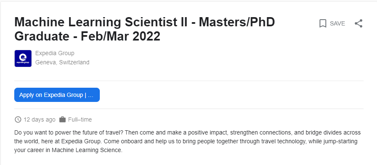Click the bookmark icon to save job
This screenshot has width=377, height=165.
(x=322, y=23)
